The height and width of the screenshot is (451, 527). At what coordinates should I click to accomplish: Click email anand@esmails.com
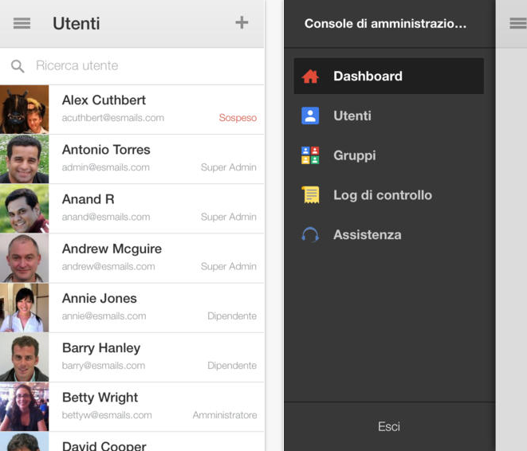pos(106,217)
